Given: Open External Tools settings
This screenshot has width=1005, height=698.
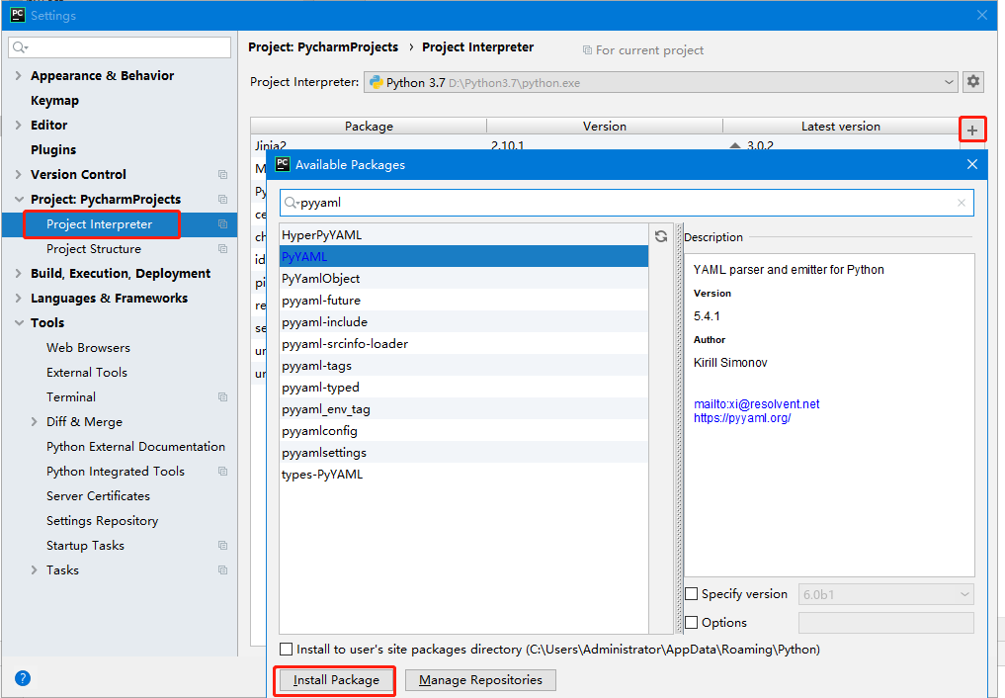Looking at the screenshot, I should 87,373.
